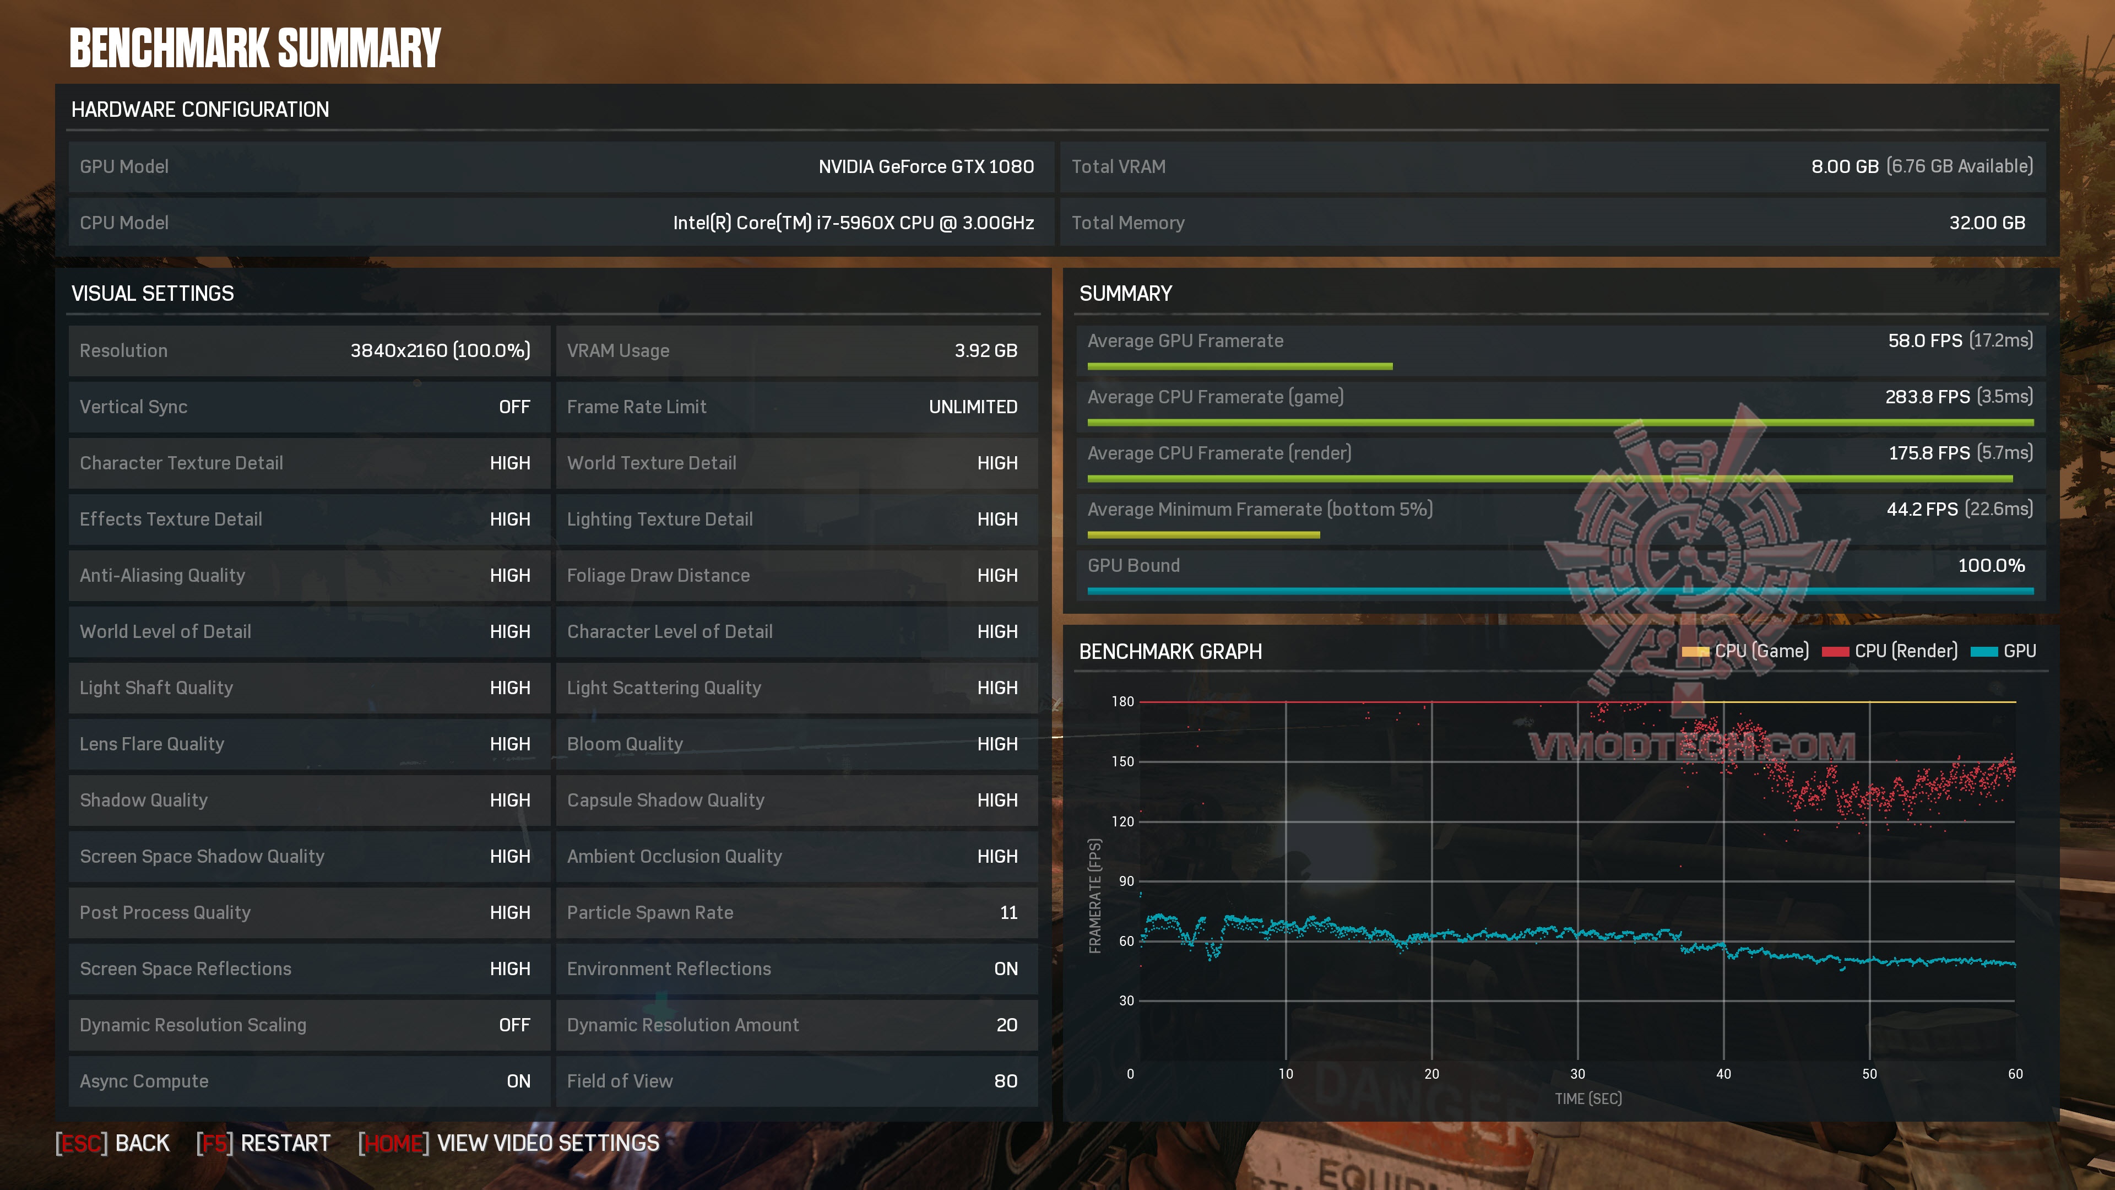Click the ESC Back button
The width and height of the screenshot is (2115, 1190).
point(112,1143)
